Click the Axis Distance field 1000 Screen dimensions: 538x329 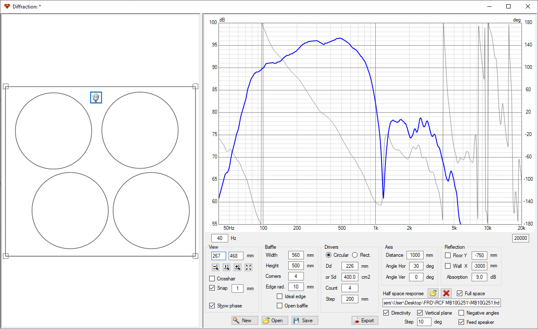pos(415,255)
